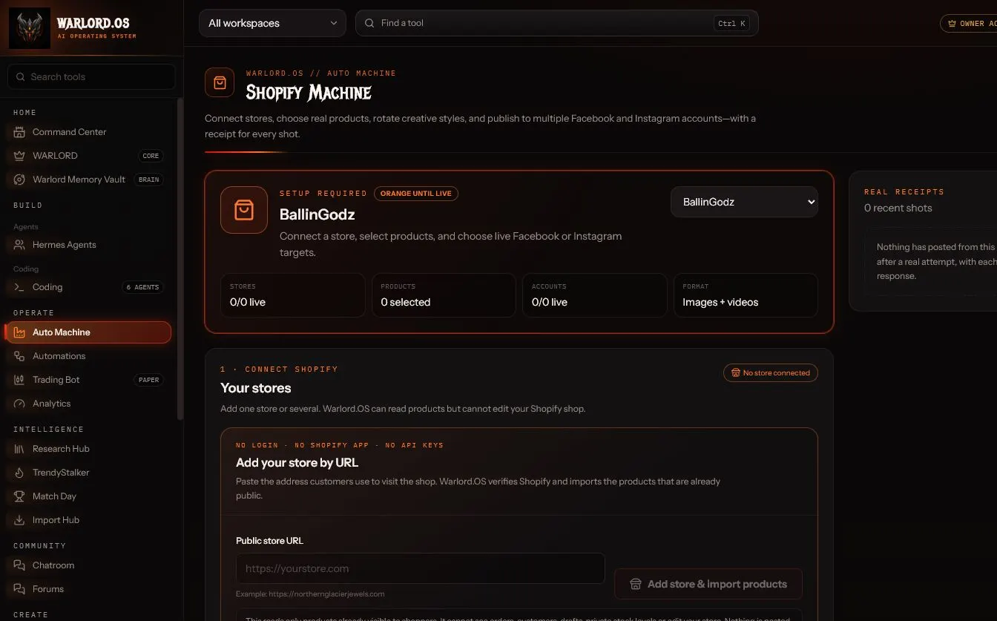
Task: Click the Find a tool search field
Action: pyautogui.click(x=556, y=23)
